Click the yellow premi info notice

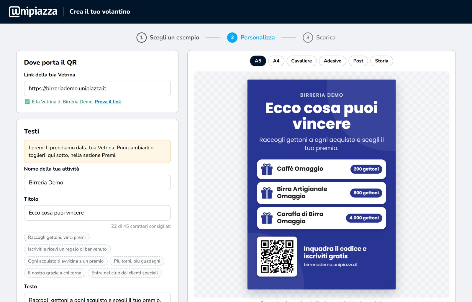[97, 151]
